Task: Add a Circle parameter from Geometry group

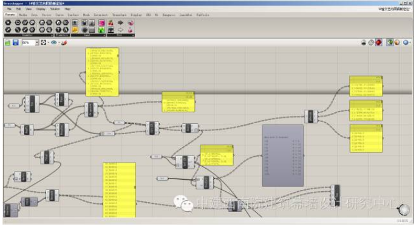Action: [x=18, y=22]
